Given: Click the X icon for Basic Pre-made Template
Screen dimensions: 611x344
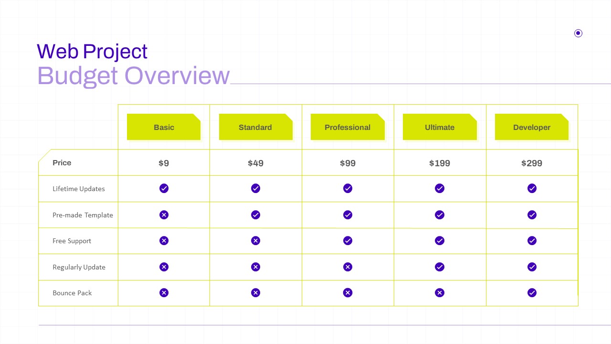Looking at the screenshot, I should click(x=164, y=215).
